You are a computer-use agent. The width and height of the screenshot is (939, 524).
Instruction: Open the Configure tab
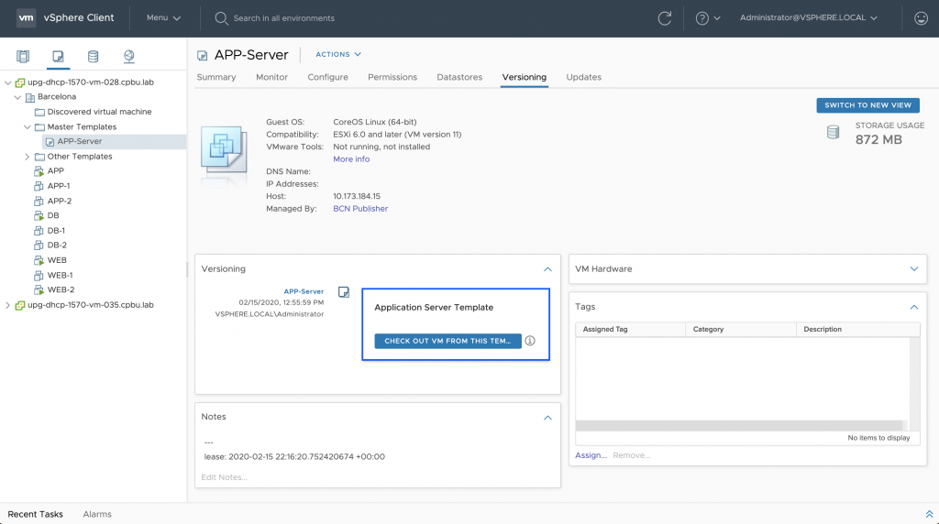(x=327, y=78)
